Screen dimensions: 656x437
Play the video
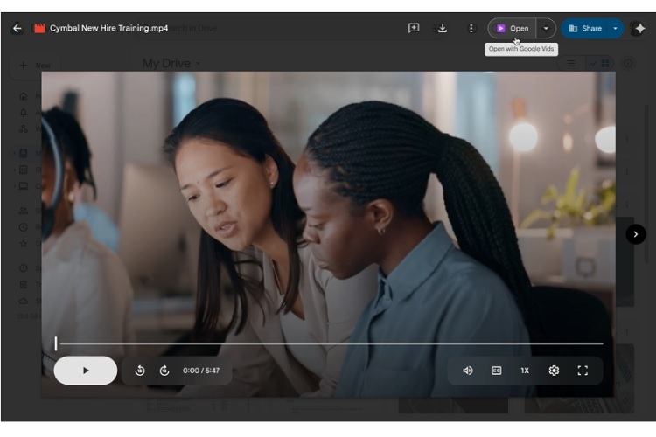pos(86,371)
